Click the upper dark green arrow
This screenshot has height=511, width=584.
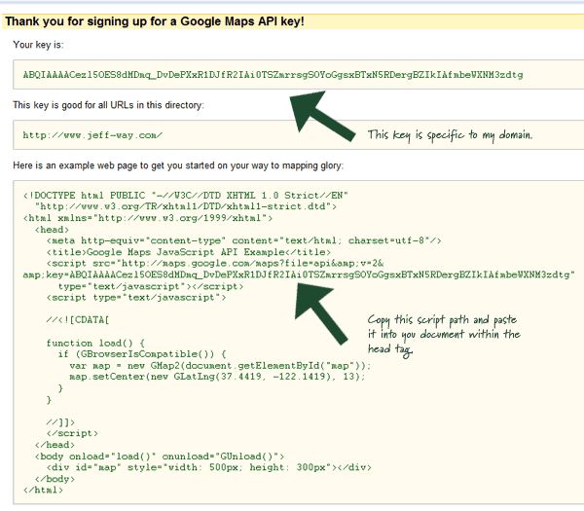(x=321, y=116)
